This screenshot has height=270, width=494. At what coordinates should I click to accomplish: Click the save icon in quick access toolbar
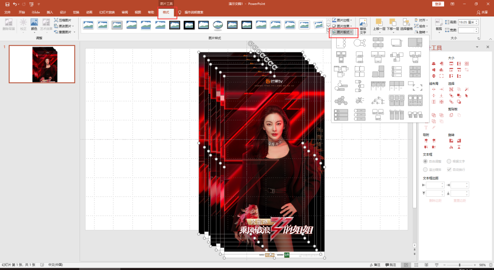click(7, 4)
